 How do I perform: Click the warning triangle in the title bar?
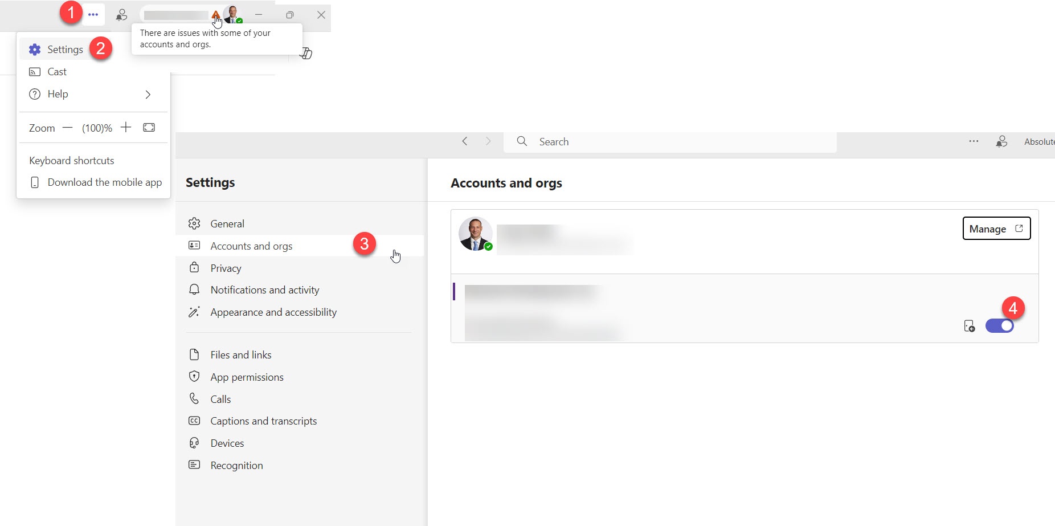point(216,15)
